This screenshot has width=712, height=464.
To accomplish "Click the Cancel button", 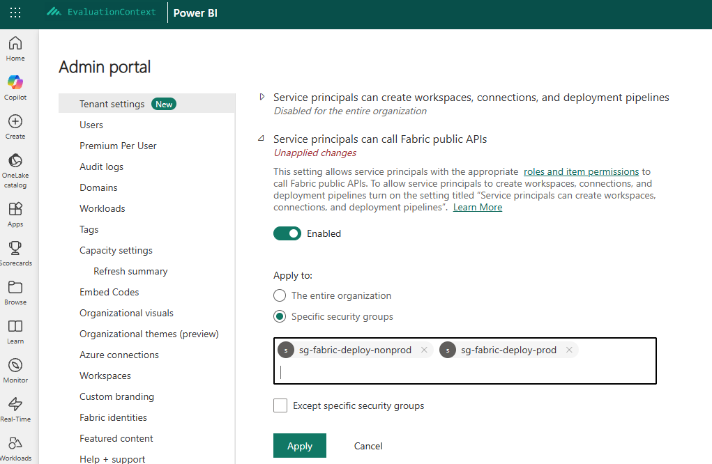I will click(368, 446).
